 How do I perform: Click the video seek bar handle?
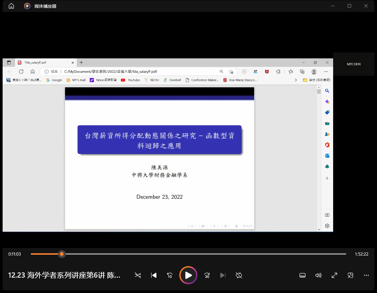click(62, 254)
